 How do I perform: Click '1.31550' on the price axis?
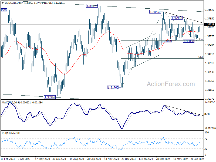click(x=210, y=90)
